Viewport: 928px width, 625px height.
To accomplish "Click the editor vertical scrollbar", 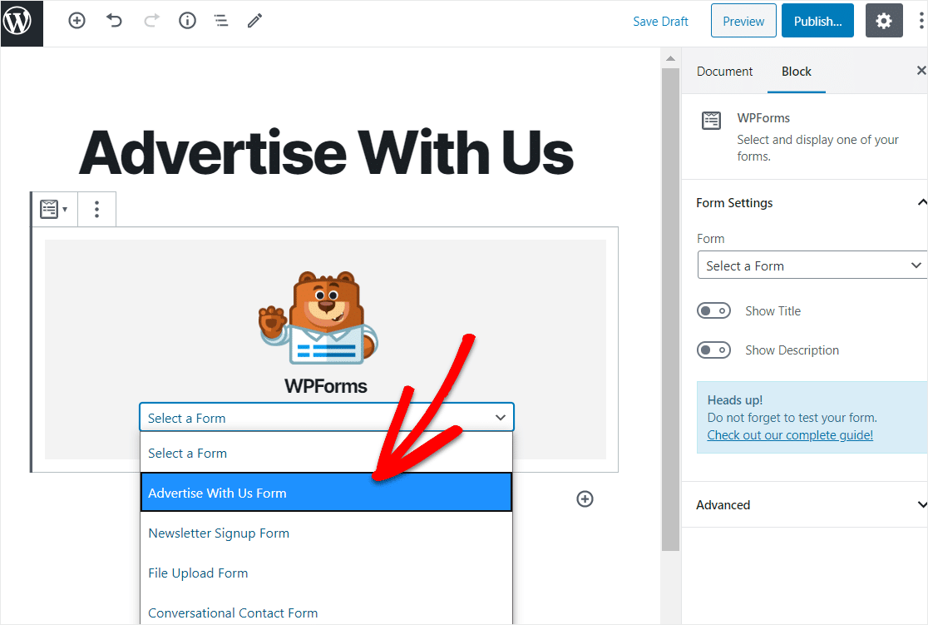I will pyautogui.click(x=670, y=310).
